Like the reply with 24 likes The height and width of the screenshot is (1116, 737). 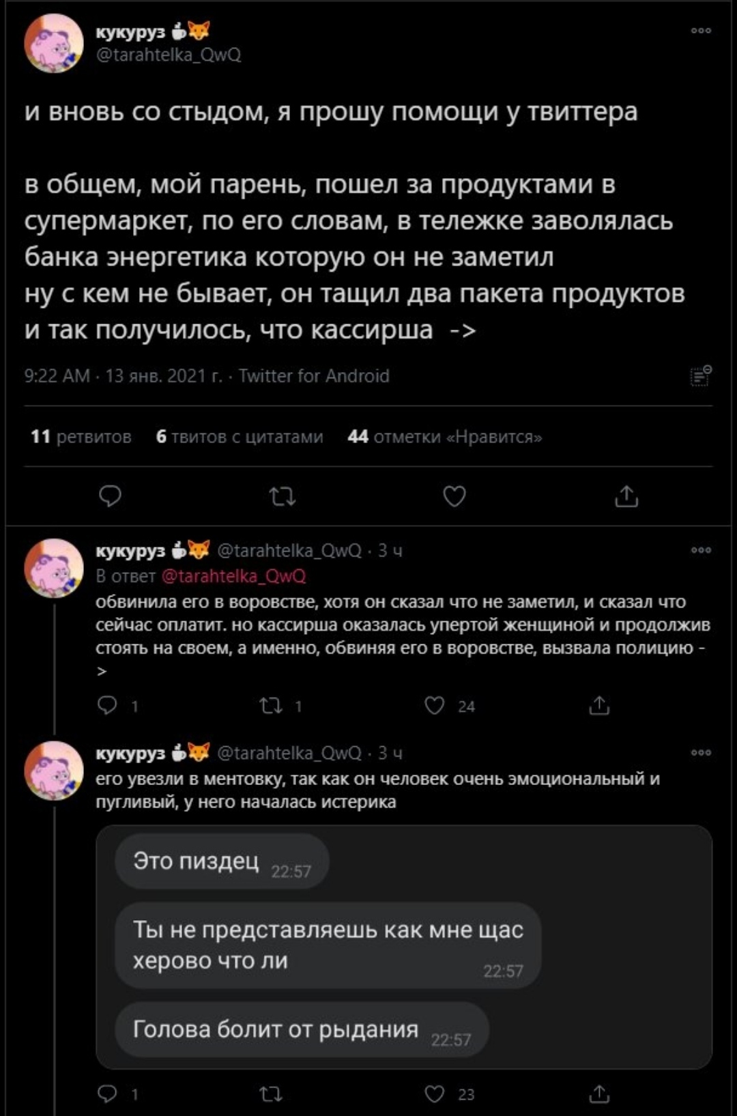click(435, 705)
